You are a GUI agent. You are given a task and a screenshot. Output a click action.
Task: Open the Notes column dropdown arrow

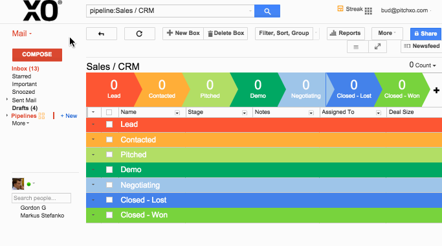[x=311, y=113]
